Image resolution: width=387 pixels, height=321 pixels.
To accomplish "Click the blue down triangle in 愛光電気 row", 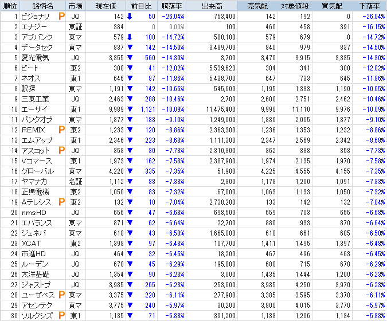I will 130,57.
